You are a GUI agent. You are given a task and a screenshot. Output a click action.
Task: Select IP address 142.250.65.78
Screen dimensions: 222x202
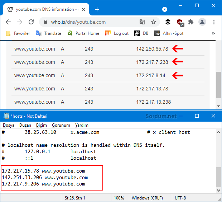coord(152,49)
